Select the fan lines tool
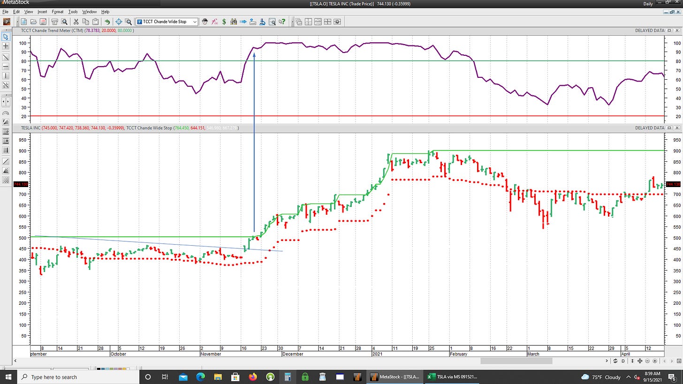The height and width of the screenshot is (384, 683). (x=6, y=171)
